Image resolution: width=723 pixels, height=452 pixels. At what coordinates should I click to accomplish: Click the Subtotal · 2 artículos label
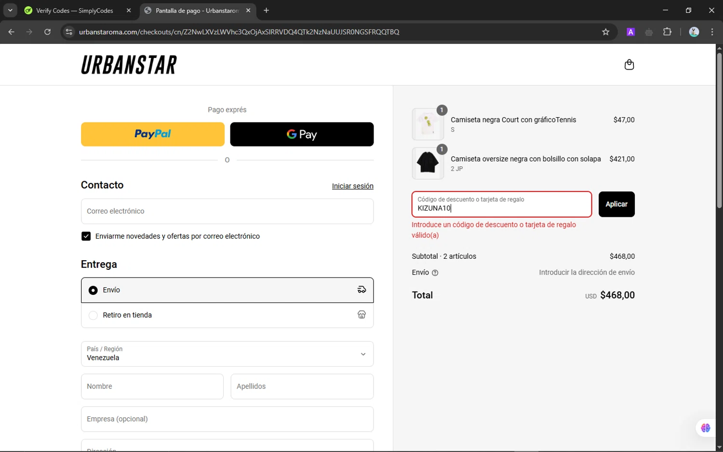pyautogui.click(x=444, y=256)
